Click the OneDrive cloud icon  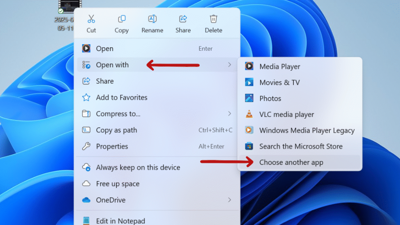click(x=86, y=200)
